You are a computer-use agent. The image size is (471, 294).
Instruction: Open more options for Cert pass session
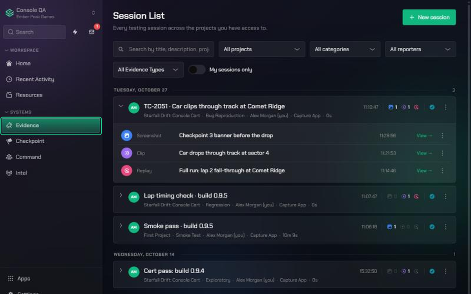pos(445,271)
